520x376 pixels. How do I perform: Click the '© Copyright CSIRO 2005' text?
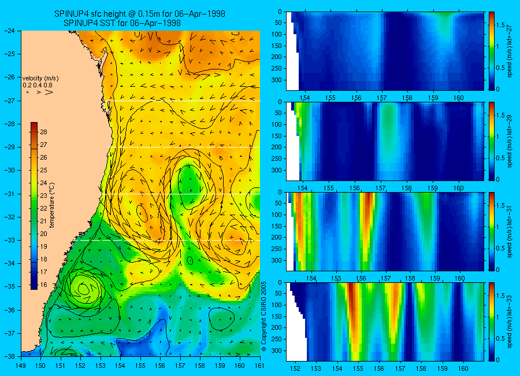(x=264, y=316)
